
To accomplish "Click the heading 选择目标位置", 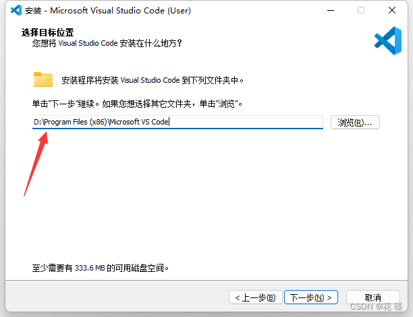I will (48, 32).
